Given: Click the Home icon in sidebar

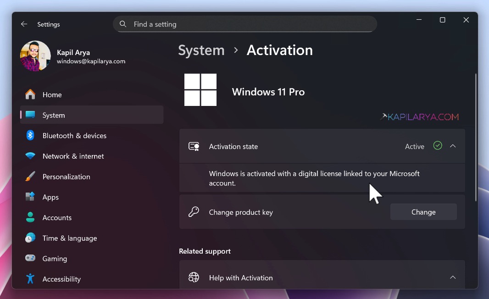Looking at the screenshot, I should 30,94.
